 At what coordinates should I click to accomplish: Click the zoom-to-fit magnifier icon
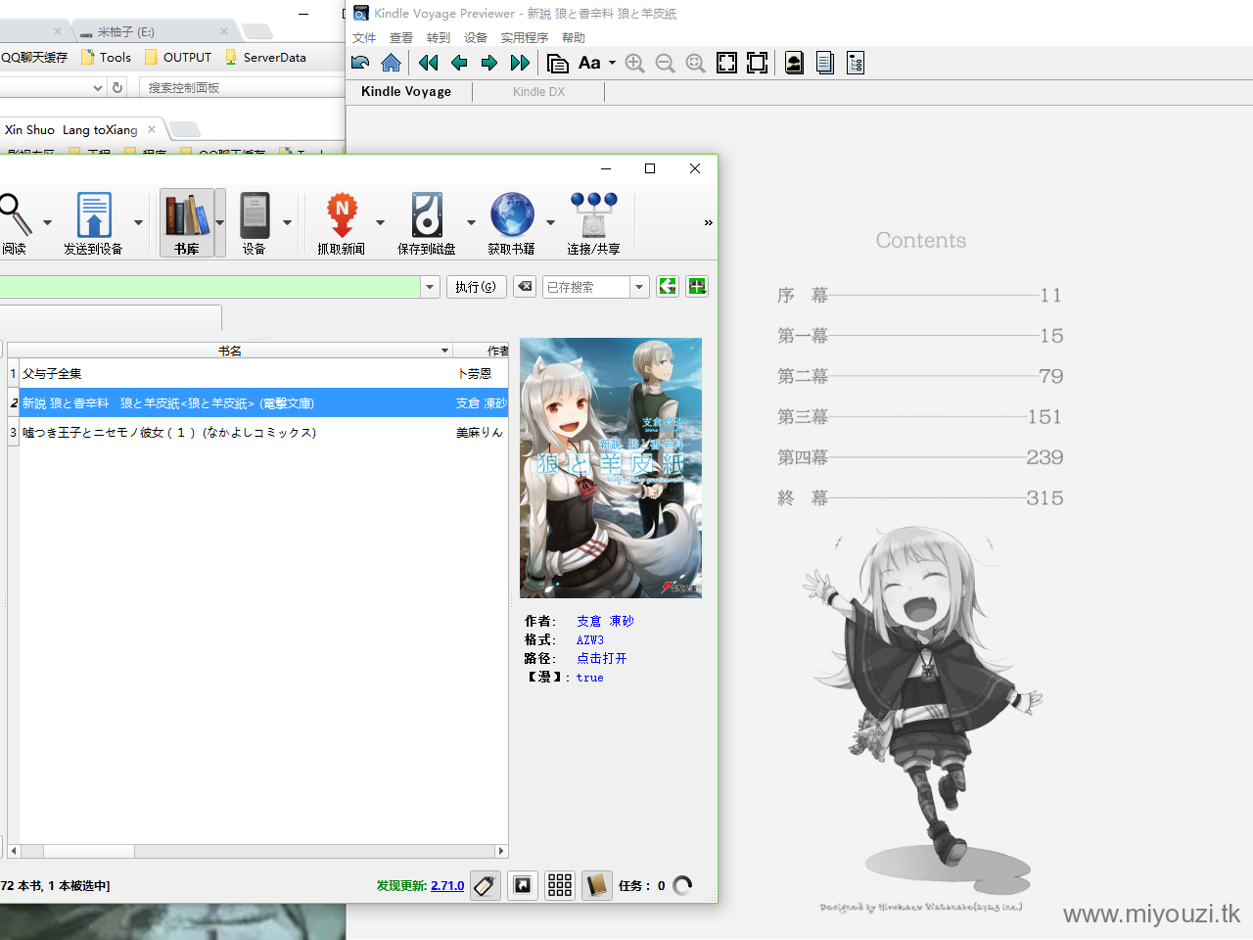point(695,63)
